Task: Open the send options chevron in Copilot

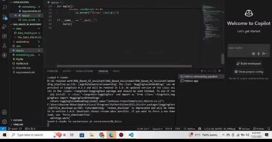Action: pyautogui.click(x=267, y=54)
